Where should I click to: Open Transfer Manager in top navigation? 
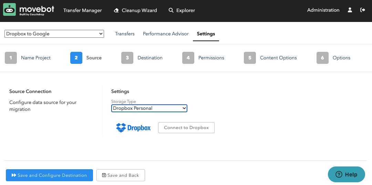tap(83, 10)
